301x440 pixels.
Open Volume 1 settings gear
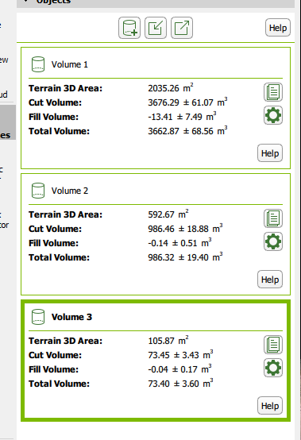pyautogui.click(x=273, y=115)
